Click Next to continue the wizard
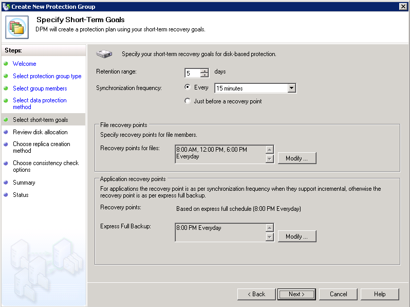 pos(296,294)
